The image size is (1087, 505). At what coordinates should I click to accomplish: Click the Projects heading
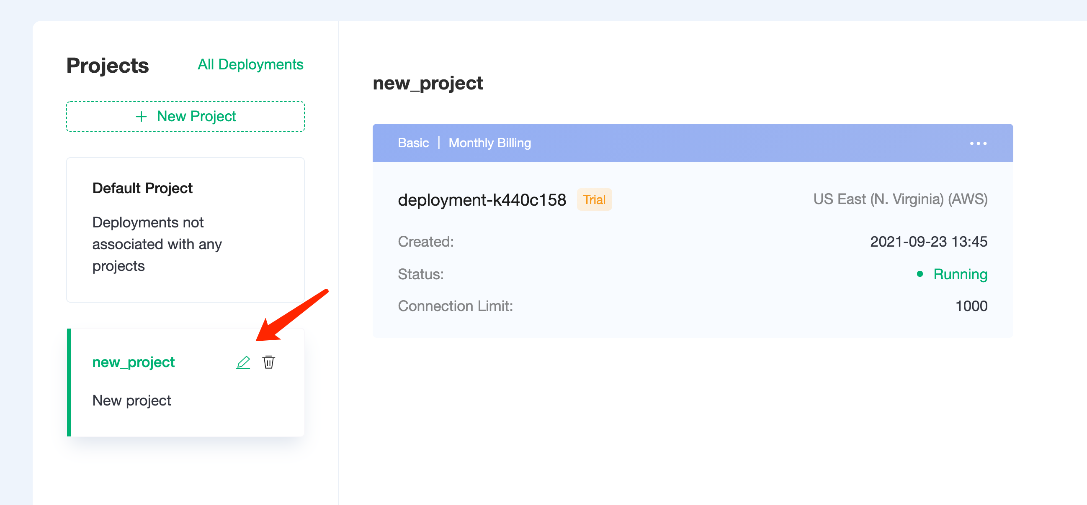[x=108, y=66]
